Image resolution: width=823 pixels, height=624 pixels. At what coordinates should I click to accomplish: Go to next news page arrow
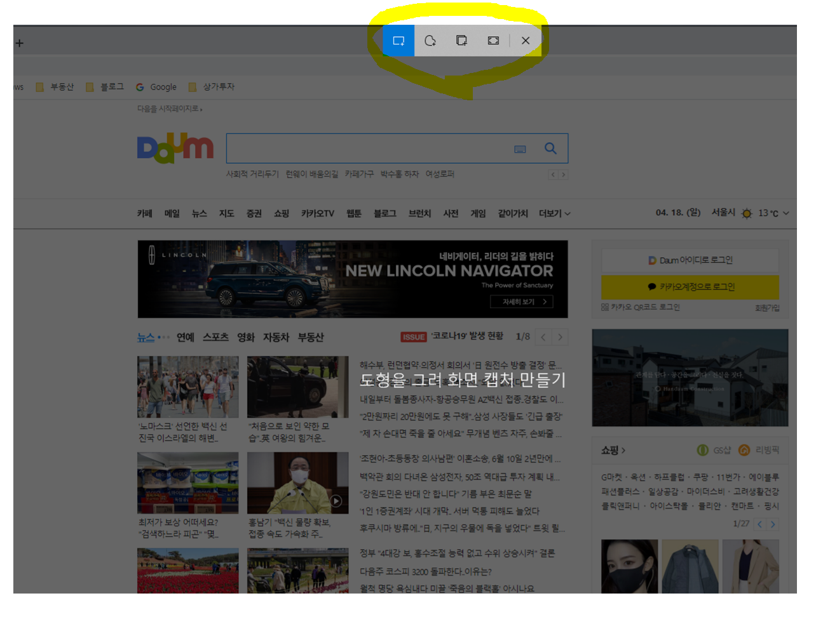560,337
